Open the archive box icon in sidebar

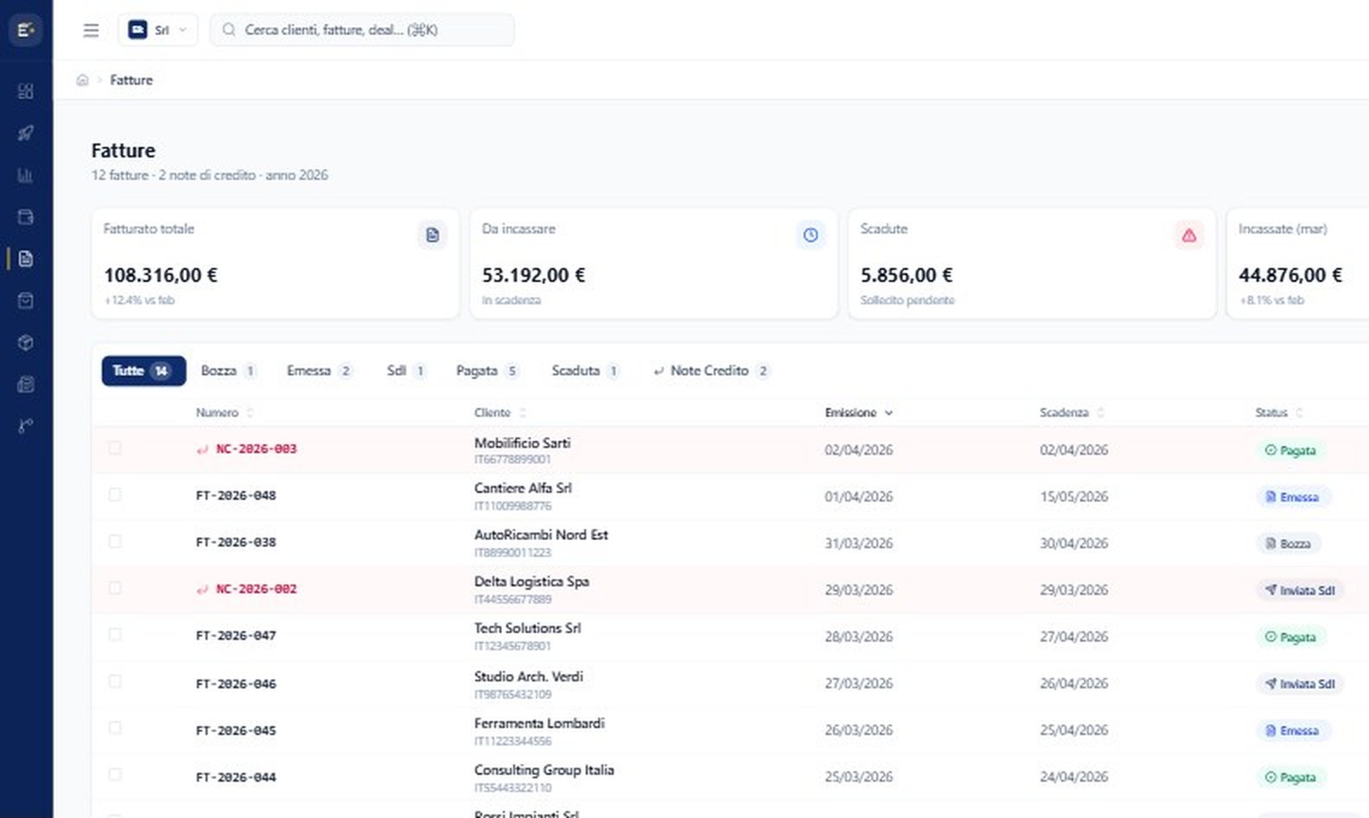(25, 301)
